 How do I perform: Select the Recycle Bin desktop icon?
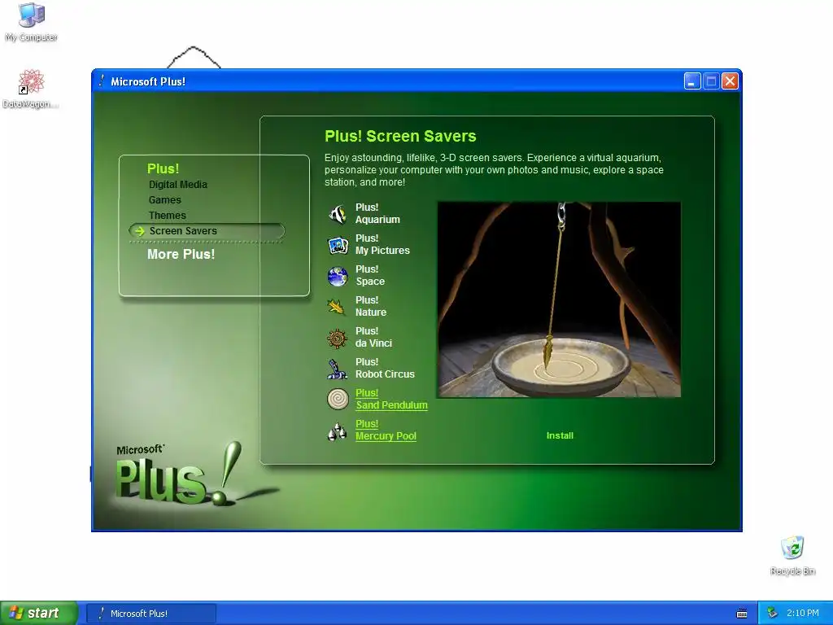click(792, 556)
